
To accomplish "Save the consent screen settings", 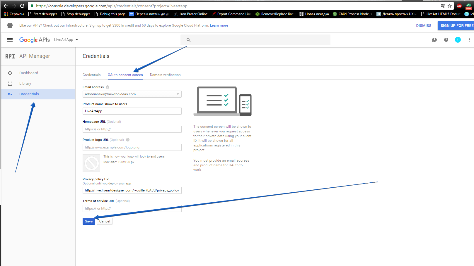I will pos(89,221).
